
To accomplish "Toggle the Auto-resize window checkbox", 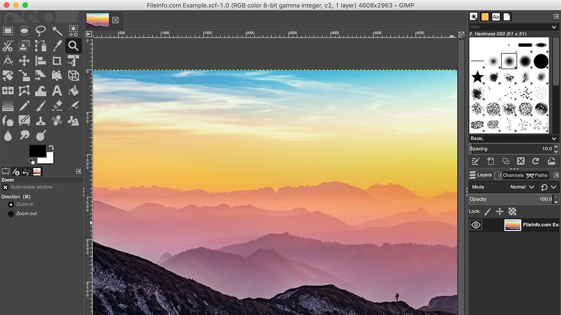I will point(6,187).
